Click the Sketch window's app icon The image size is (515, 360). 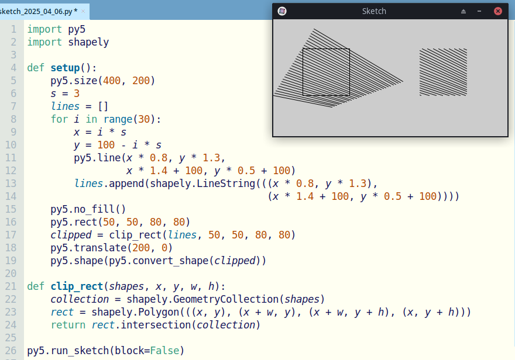coord(282,11)
